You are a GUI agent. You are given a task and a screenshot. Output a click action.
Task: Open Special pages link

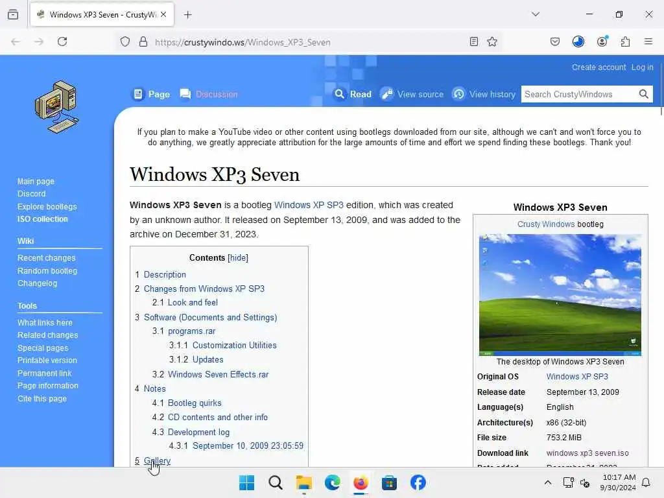(x=43, y=348)
